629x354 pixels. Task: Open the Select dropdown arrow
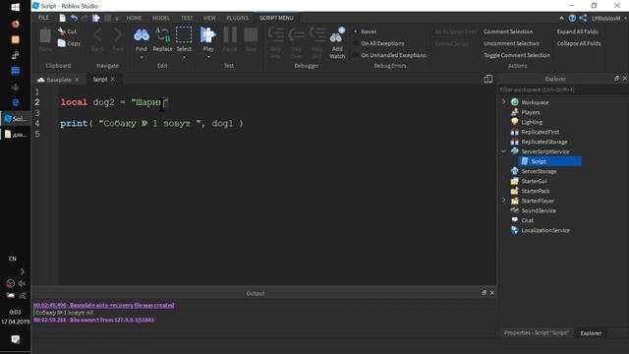click(184, 57)
